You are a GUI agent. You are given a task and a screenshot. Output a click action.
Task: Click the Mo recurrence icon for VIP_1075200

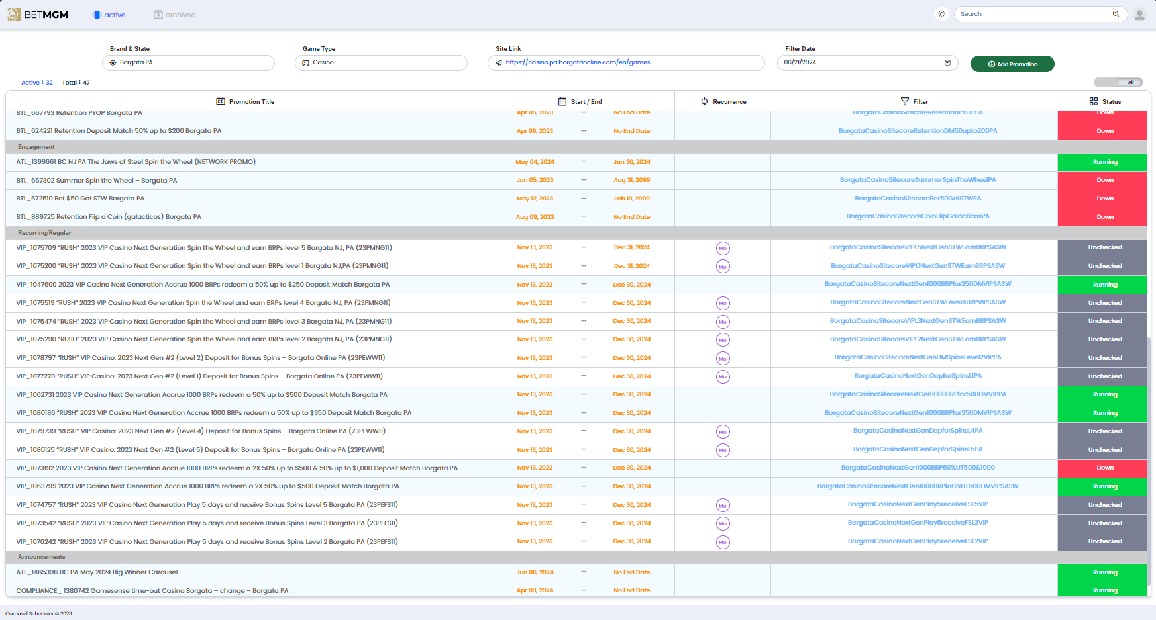(723, 266)
